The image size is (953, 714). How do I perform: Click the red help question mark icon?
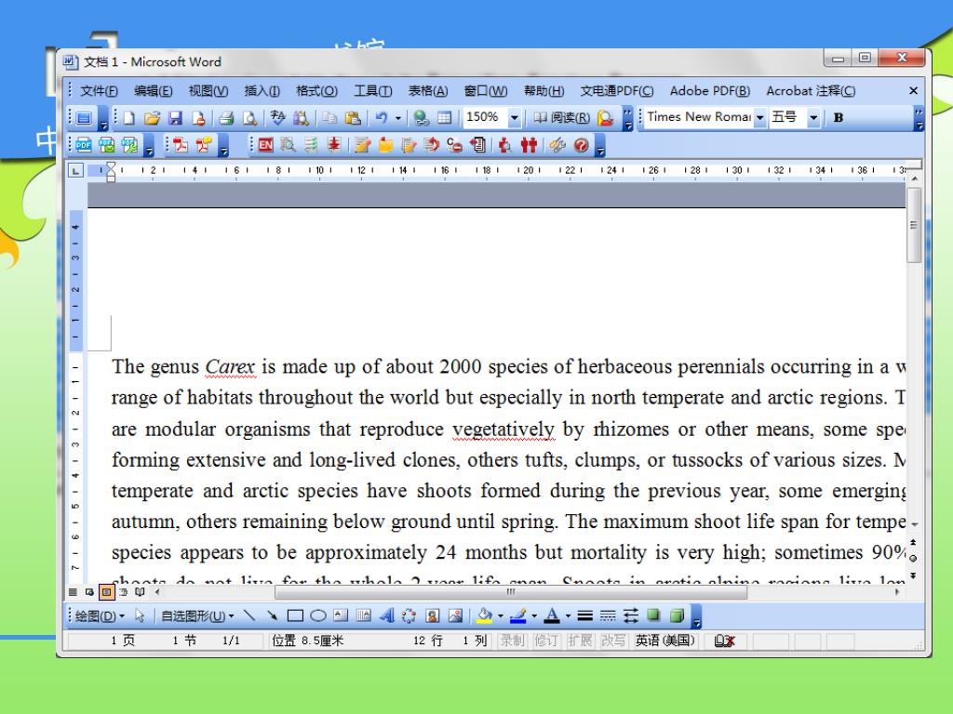(x=581, y=145)
